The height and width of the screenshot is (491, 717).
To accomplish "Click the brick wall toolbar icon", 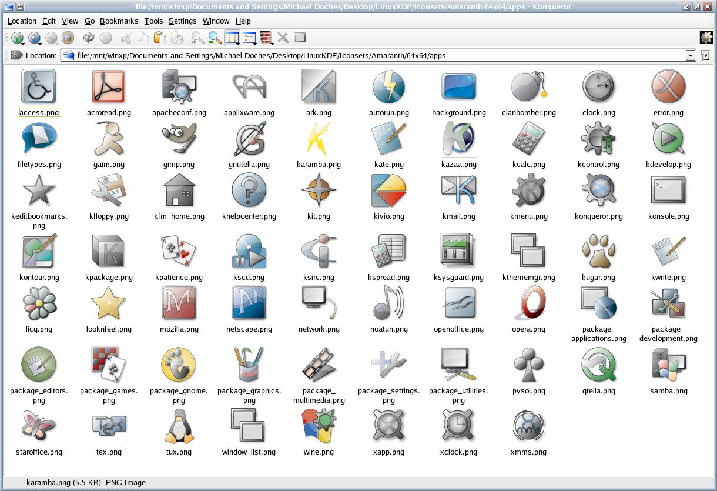I will click(x=266, y=38).
